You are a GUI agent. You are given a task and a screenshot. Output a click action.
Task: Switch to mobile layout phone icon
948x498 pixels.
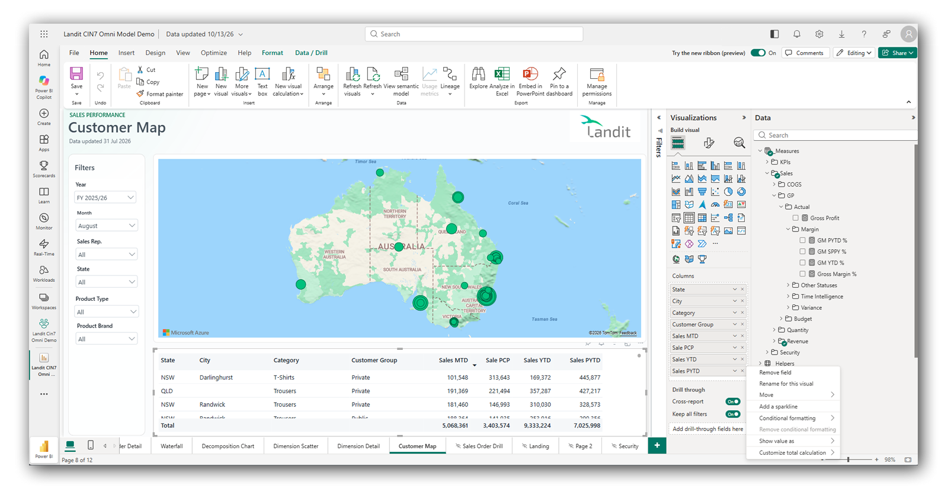pos(91,445)
